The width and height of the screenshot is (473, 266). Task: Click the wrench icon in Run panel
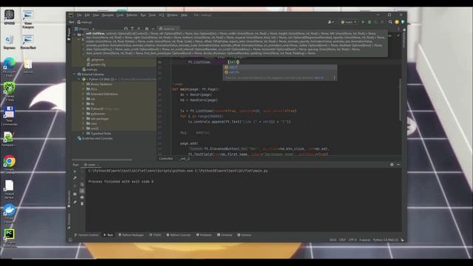coord(75,178)
